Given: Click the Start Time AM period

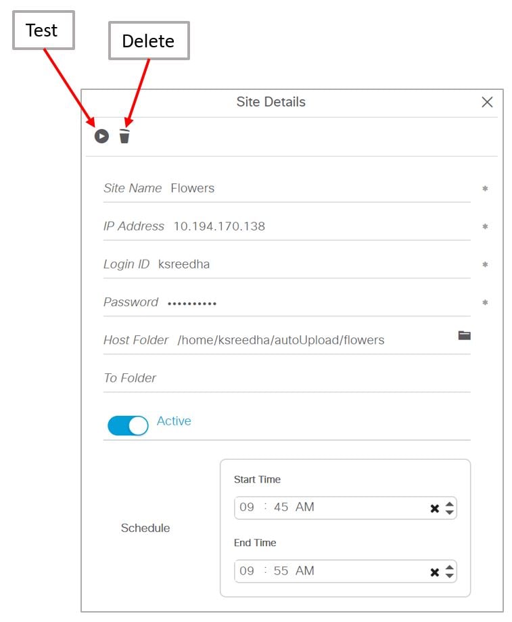Looking at the screenshot, I should click(x=305, y=507).
